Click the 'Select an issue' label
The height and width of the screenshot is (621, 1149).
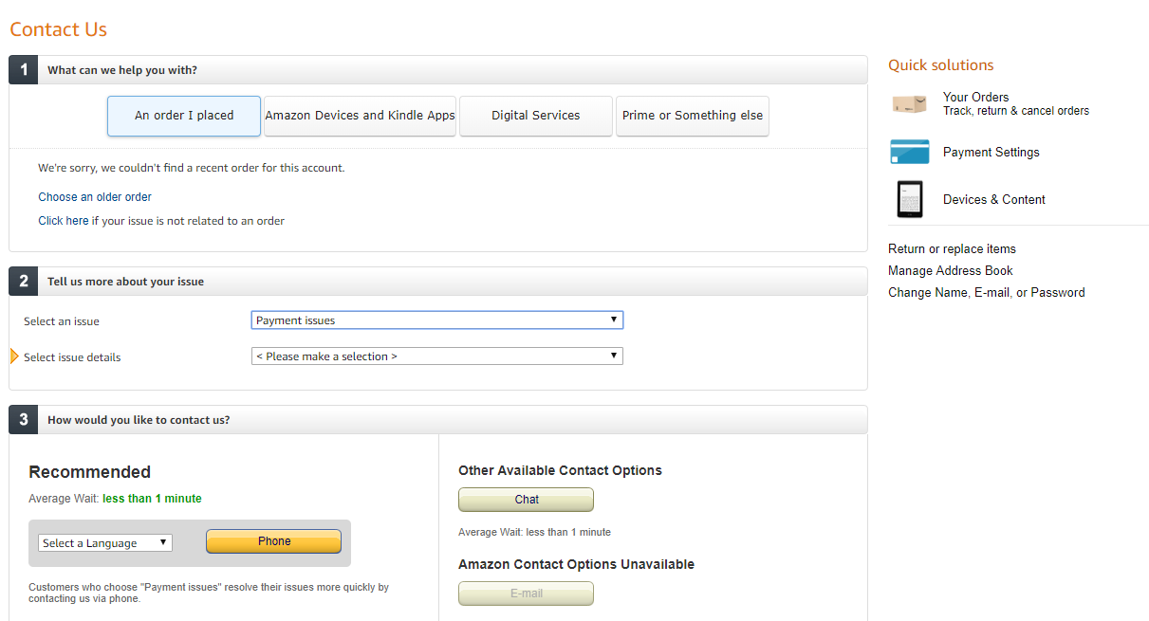[62, 321]
